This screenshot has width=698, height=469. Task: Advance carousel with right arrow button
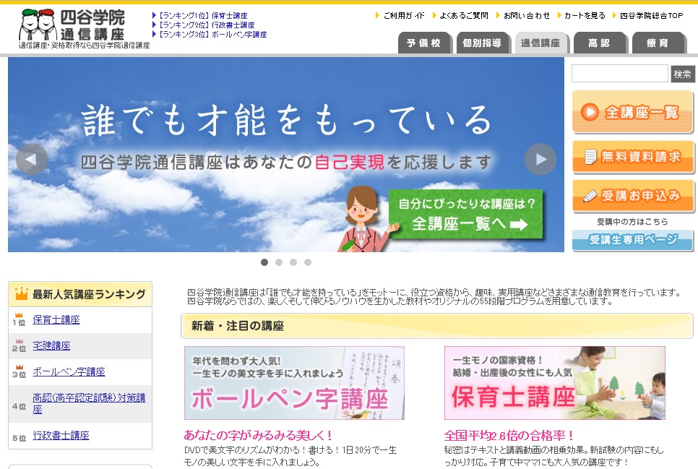click(540, 159)
